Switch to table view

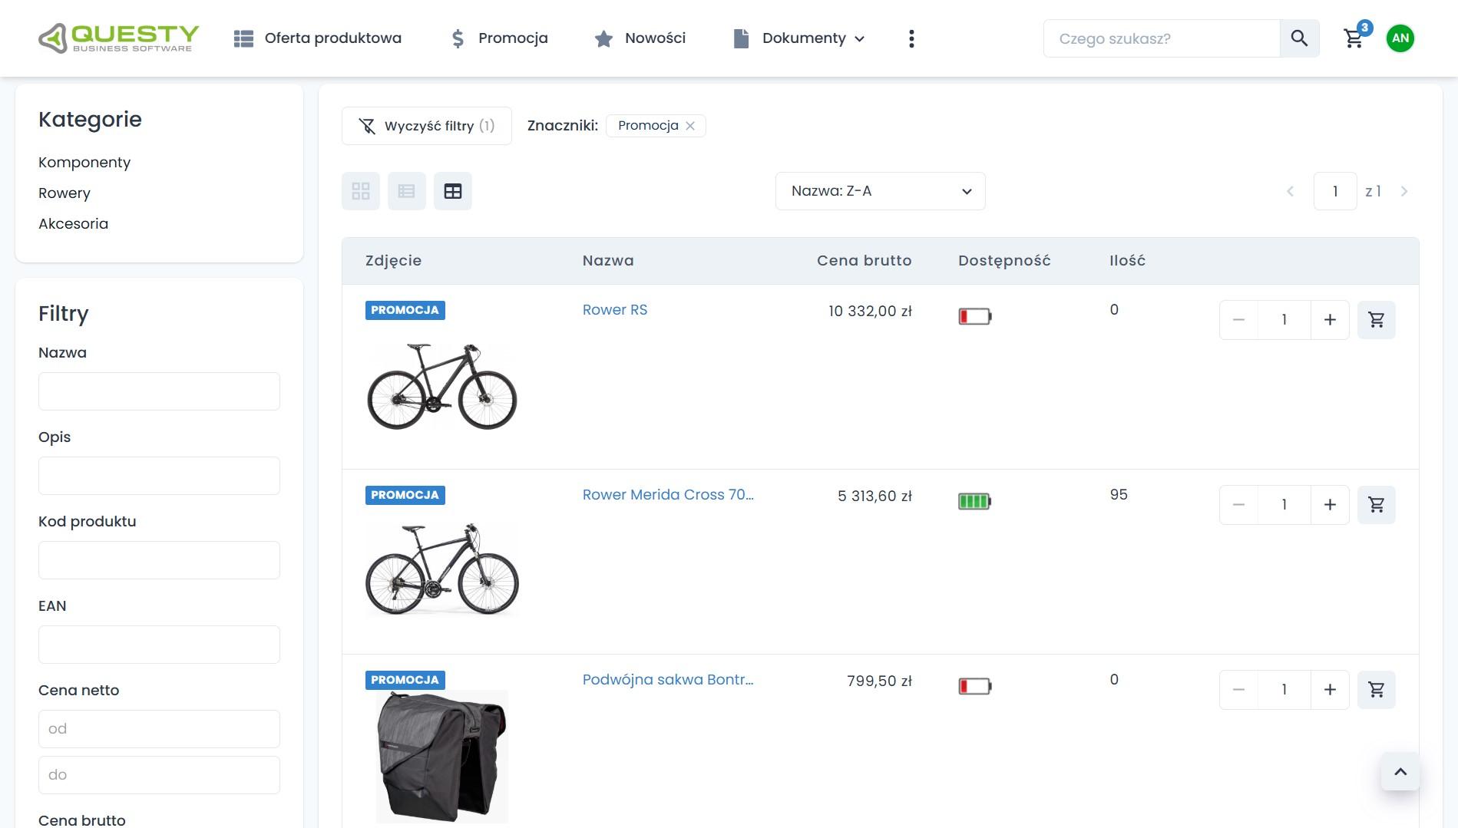(x=453, y=191)
